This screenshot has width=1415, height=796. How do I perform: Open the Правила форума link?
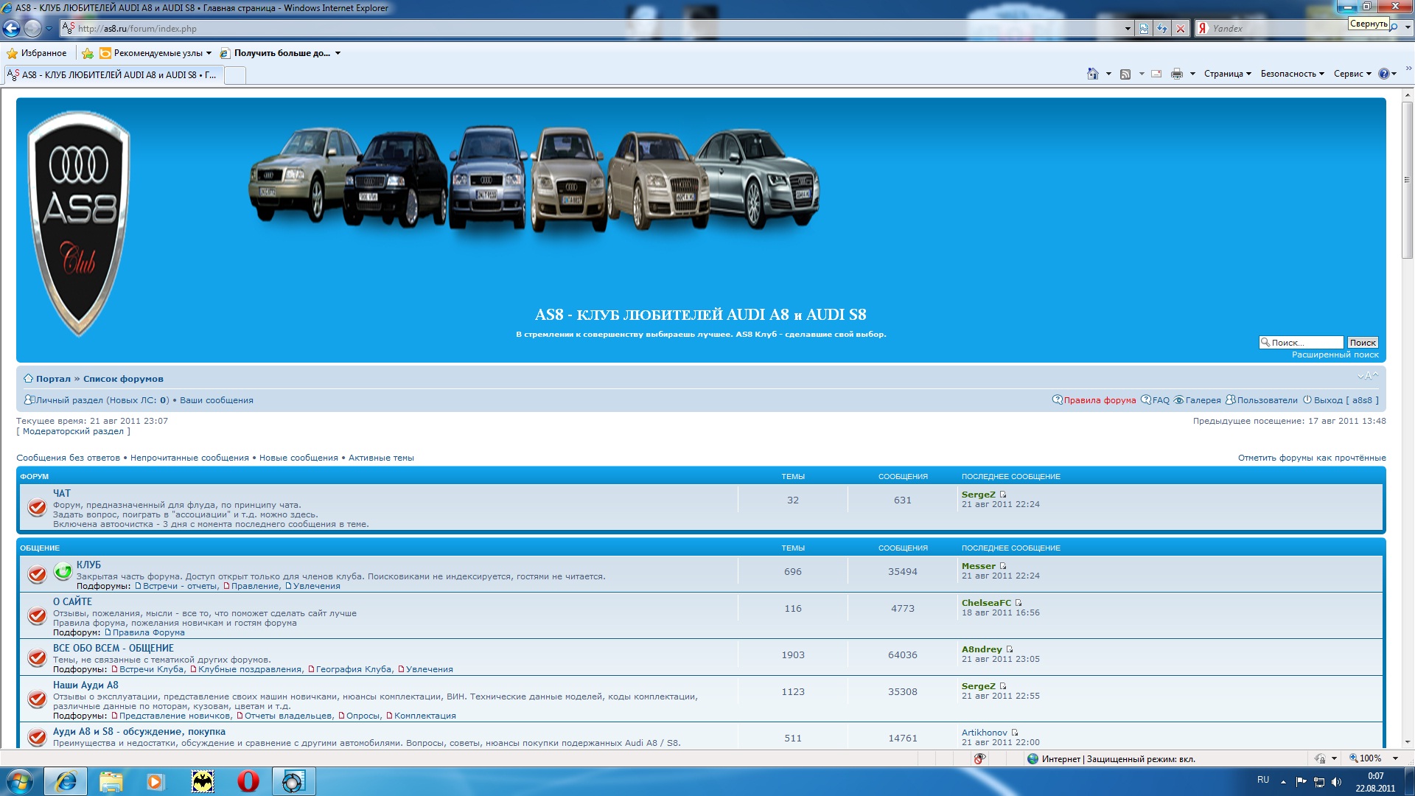[x=1099, y=400]
